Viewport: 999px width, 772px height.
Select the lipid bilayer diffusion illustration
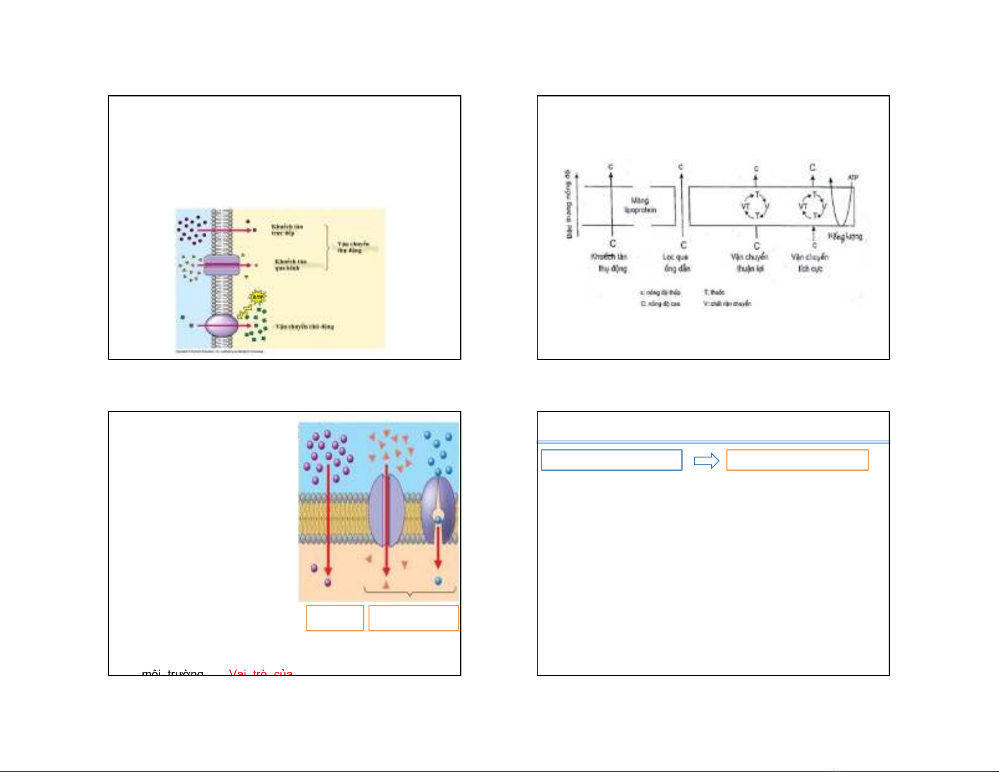[378, 512]
